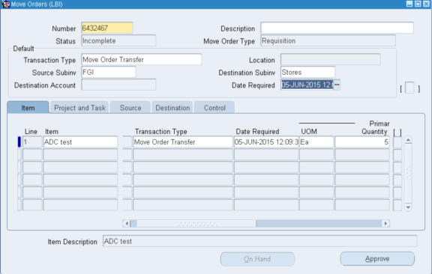Click the Move Order Type field Requisition

[328, 40]
